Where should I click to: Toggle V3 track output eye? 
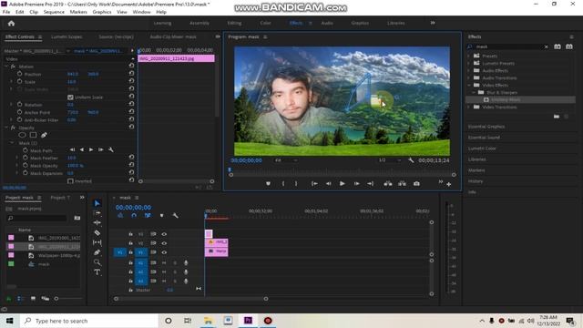click(164, 234)
